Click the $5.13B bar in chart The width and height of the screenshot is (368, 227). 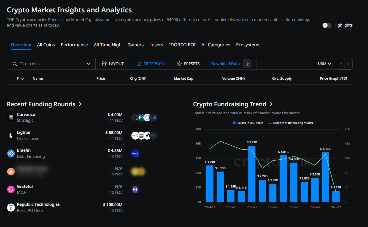pos(325,177)
